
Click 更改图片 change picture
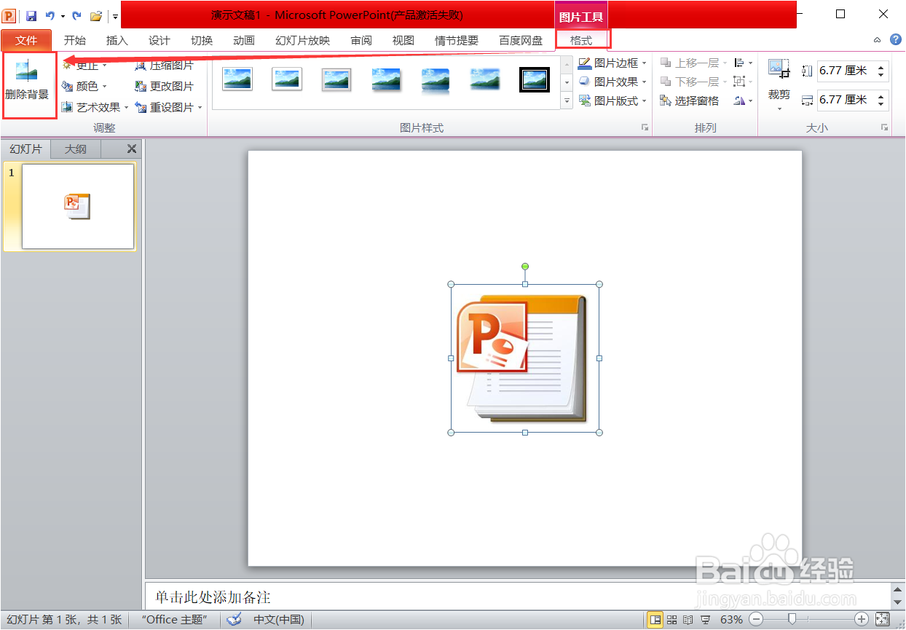pos(165,86)
